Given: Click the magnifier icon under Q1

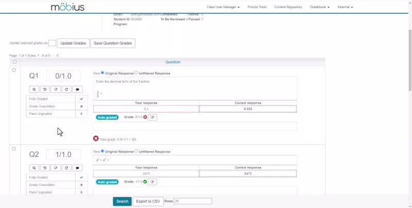Looking at the screenshot, I should tap(33, 89).
